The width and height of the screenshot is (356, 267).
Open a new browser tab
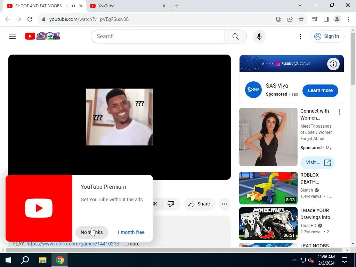click(177, 6)
